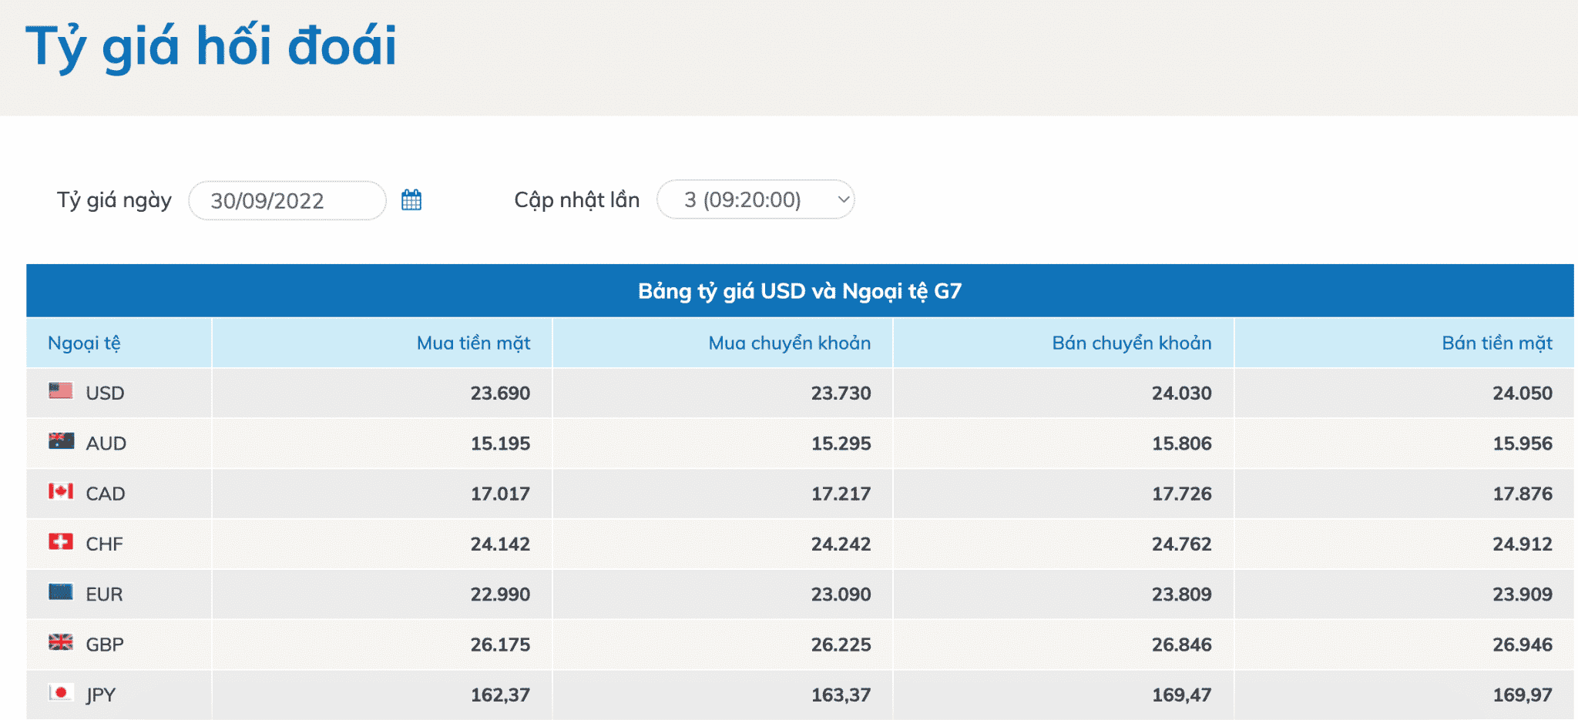Click the date field showing 30/09/2022
The image size is (1578, 720).
tap(287, 201)
